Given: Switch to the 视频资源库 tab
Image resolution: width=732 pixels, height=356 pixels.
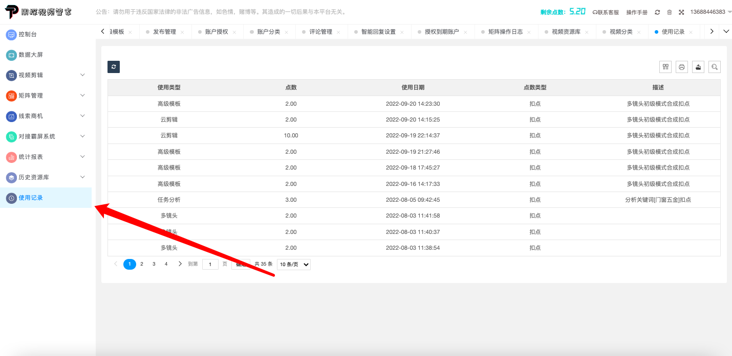Looking at the screenshot, I should tap(566, 32).
